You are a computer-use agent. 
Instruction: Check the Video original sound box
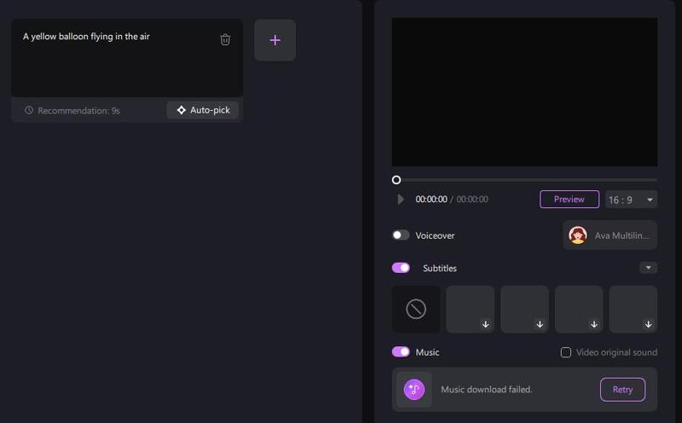coord(565,352)
